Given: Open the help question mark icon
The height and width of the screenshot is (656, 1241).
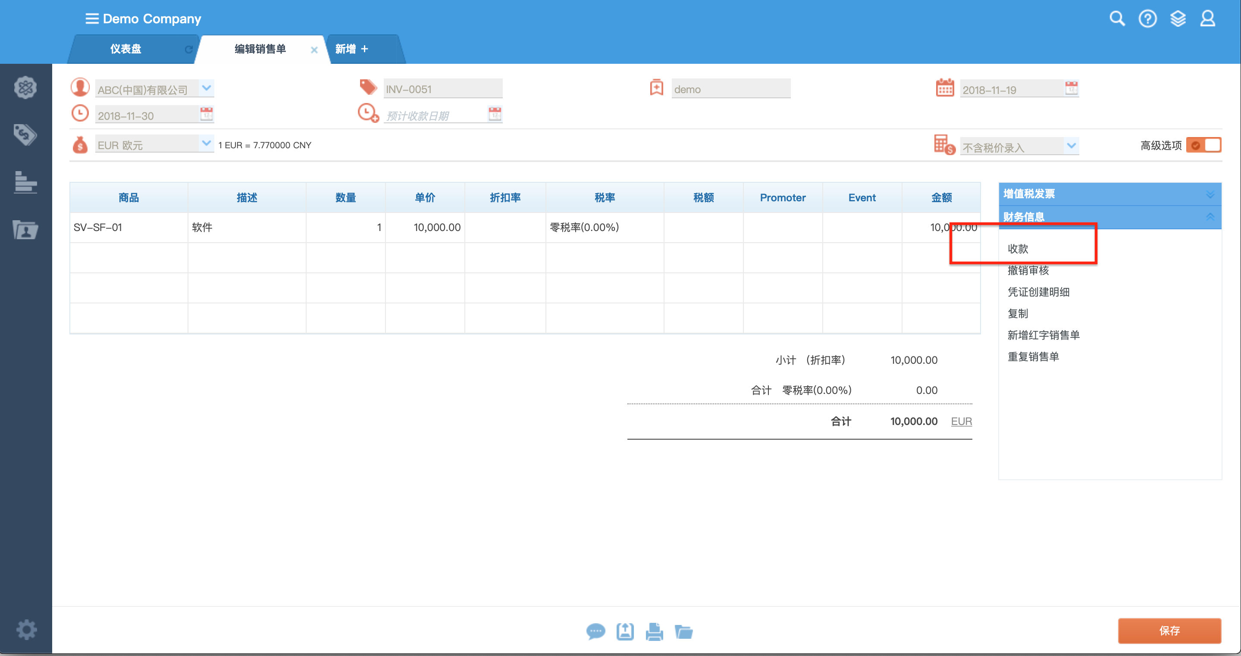Looking at the screenshot, I should tap(1147, 19).
